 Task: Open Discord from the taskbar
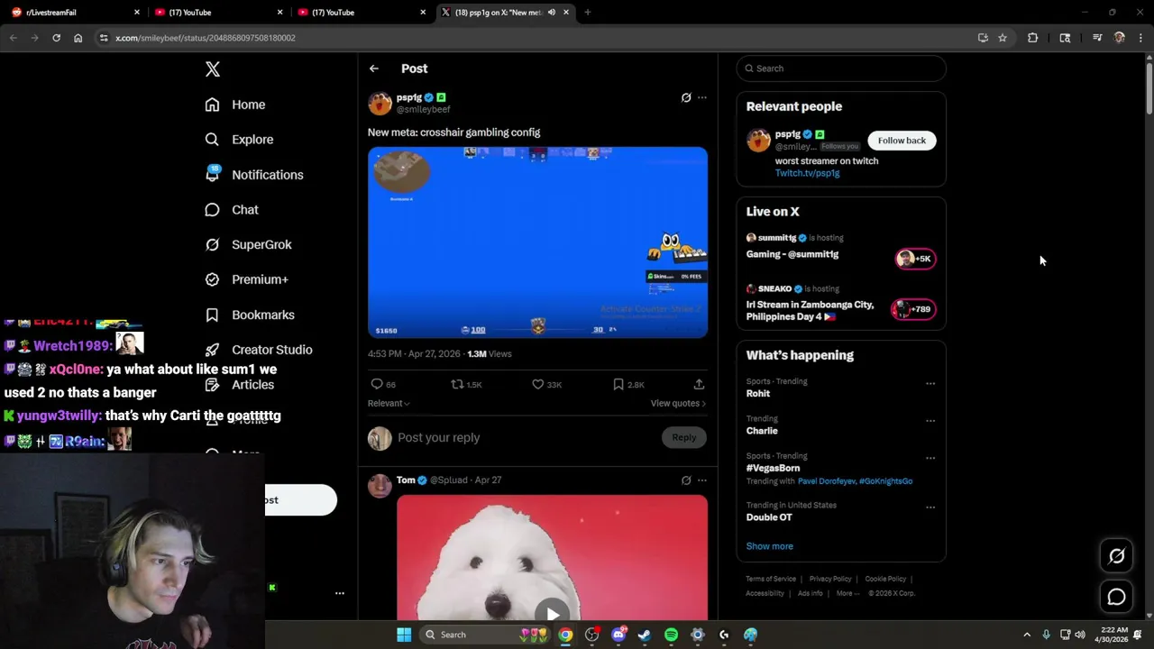pos(618,635)
